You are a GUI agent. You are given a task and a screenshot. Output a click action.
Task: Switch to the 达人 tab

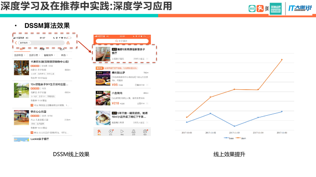(62, 49)
